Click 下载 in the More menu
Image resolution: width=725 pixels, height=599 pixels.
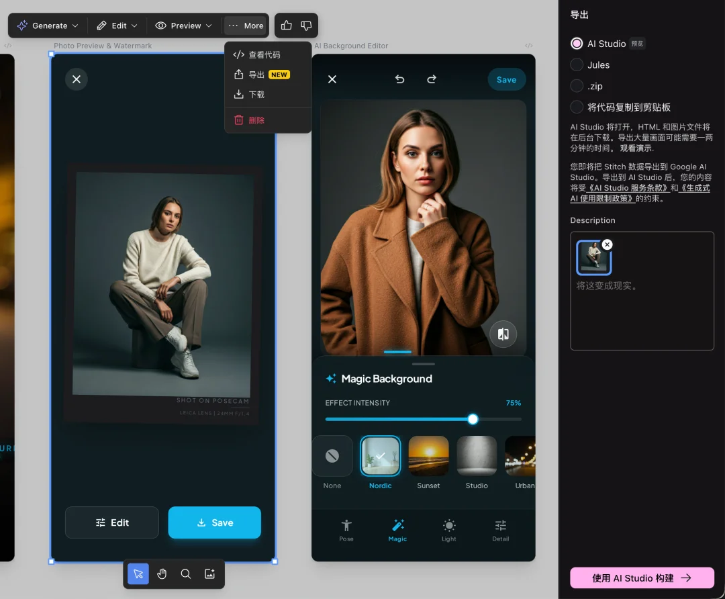(256, 95)
